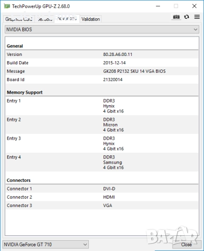Viewport: 204px width, 251px height.
Task: Click the Message row label
Action: [x=16, y=71]
